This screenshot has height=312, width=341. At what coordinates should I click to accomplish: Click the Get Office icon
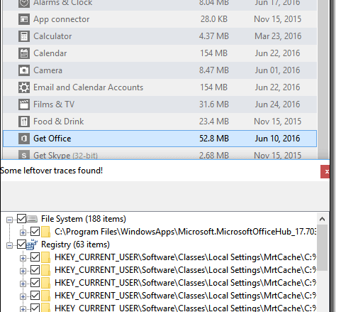[24, 139]
